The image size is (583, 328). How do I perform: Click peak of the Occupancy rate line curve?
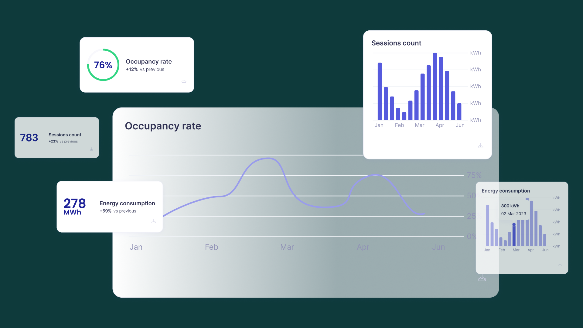268,158
